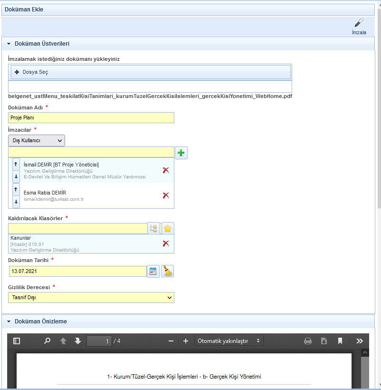Click the Doküman Adı text field

(91, 118)
